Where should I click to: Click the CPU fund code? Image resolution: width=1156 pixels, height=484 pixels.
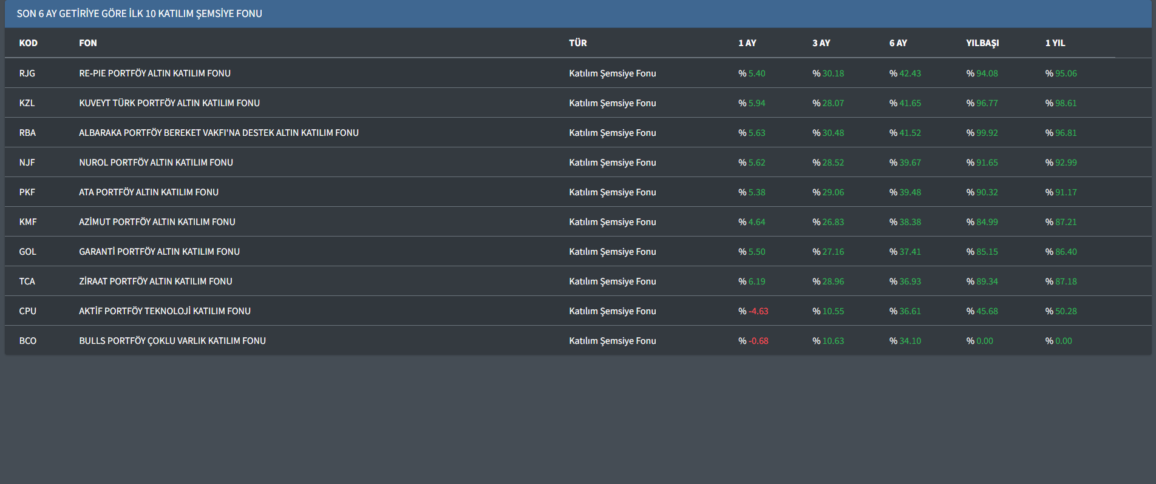[27, 311]
